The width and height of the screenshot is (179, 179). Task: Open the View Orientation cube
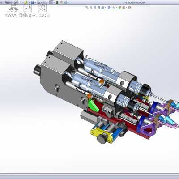102,7
